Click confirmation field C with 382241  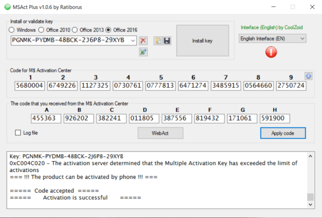coord(111,119)
